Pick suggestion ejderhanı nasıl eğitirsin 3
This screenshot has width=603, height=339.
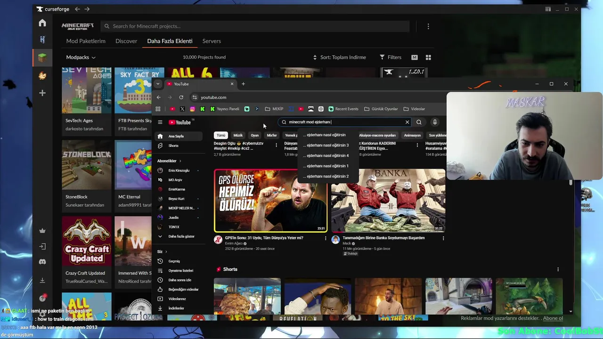pyautogui.click(x=327, y=145)
